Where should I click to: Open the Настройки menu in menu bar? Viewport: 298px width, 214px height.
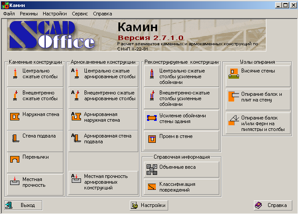pos(55,14)
